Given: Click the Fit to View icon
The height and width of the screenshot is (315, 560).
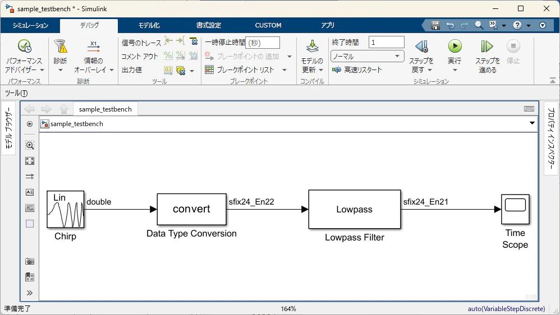Looking at the screenshot, I should click(30, 161).
